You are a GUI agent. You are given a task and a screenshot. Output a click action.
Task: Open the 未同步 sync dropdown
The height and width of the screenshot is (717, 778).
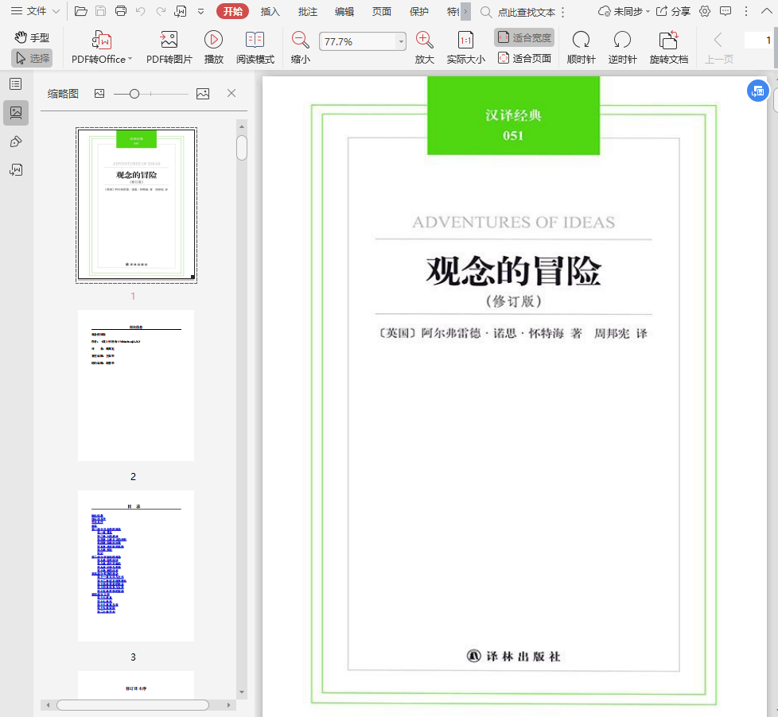[x=624, y=11]
